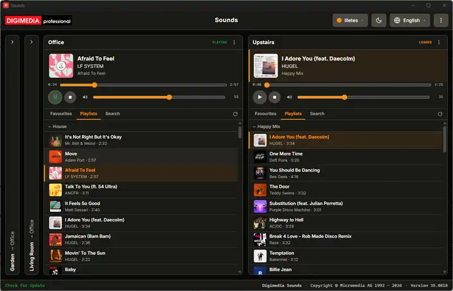Screen dimensions: 453x291
Task: Expand the Garden → Office collapsed panel
Action: [12, 42]
